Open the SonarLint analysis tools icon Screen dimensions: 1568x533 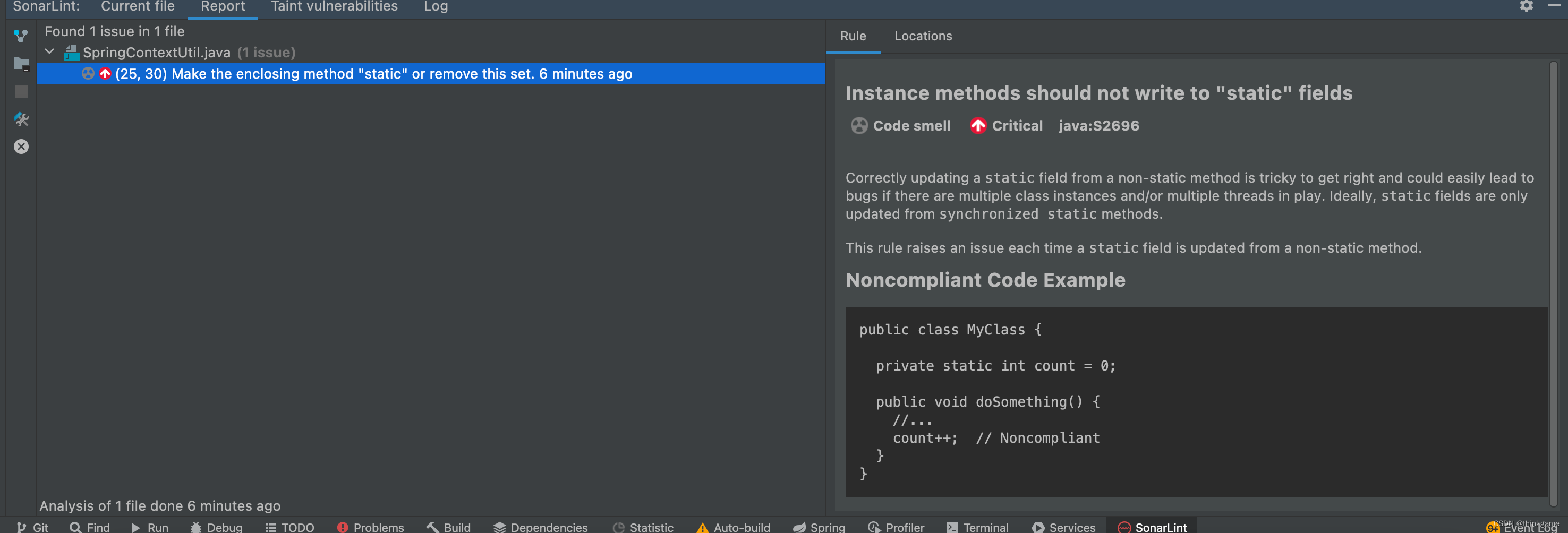pos(21,120)
